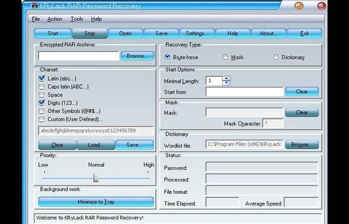
Task: Click Clear button next to Mask
Action: (x=302, y=112)
